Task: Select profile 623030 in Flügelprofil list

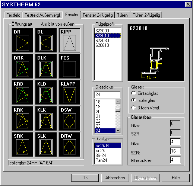Action: (108, 41)
